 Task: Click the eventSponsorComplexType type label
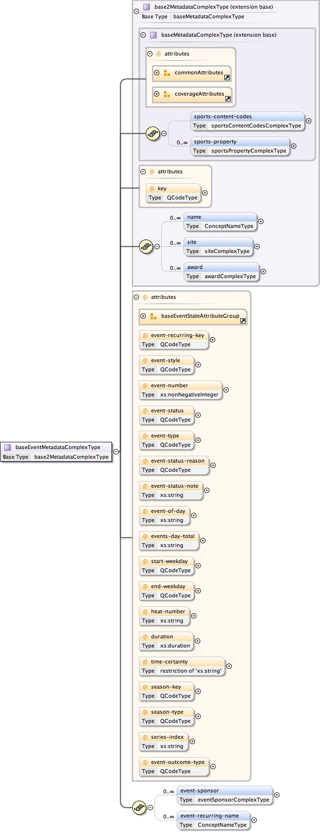(x=233, y=800)
